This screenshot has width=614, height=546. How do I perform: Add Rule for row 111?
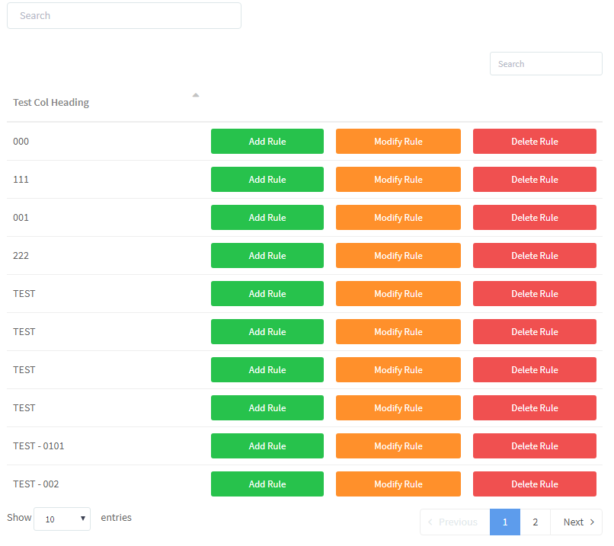(267, 179)
